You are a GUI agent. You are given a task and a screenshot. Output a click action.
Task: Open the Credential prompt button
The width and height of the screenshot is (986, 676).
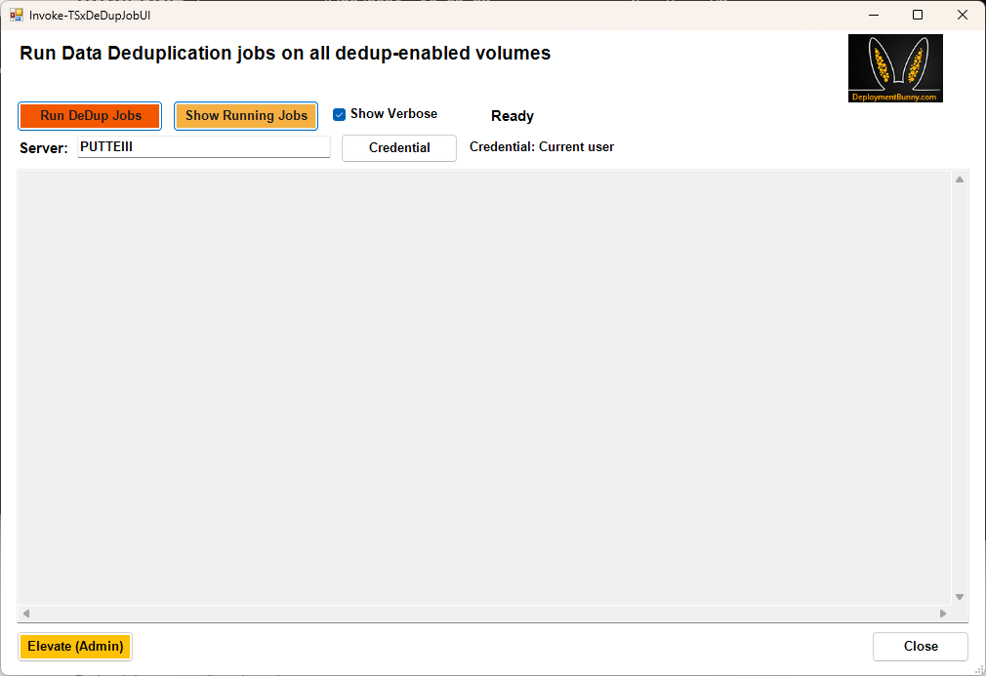[x=399, y=148]
